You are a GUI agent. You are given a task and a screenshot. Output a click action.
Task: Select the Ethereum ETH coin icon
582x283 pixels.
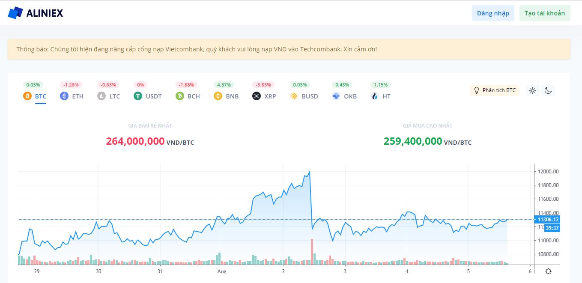click(x=64, y=96)
